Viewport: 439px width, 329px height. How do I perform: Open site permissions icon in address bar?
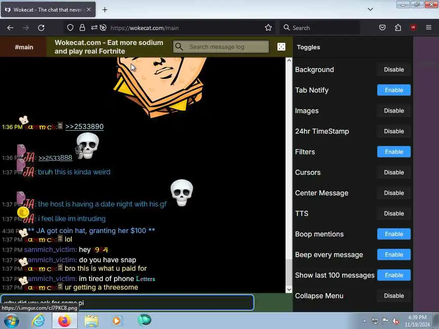(94, 27)
